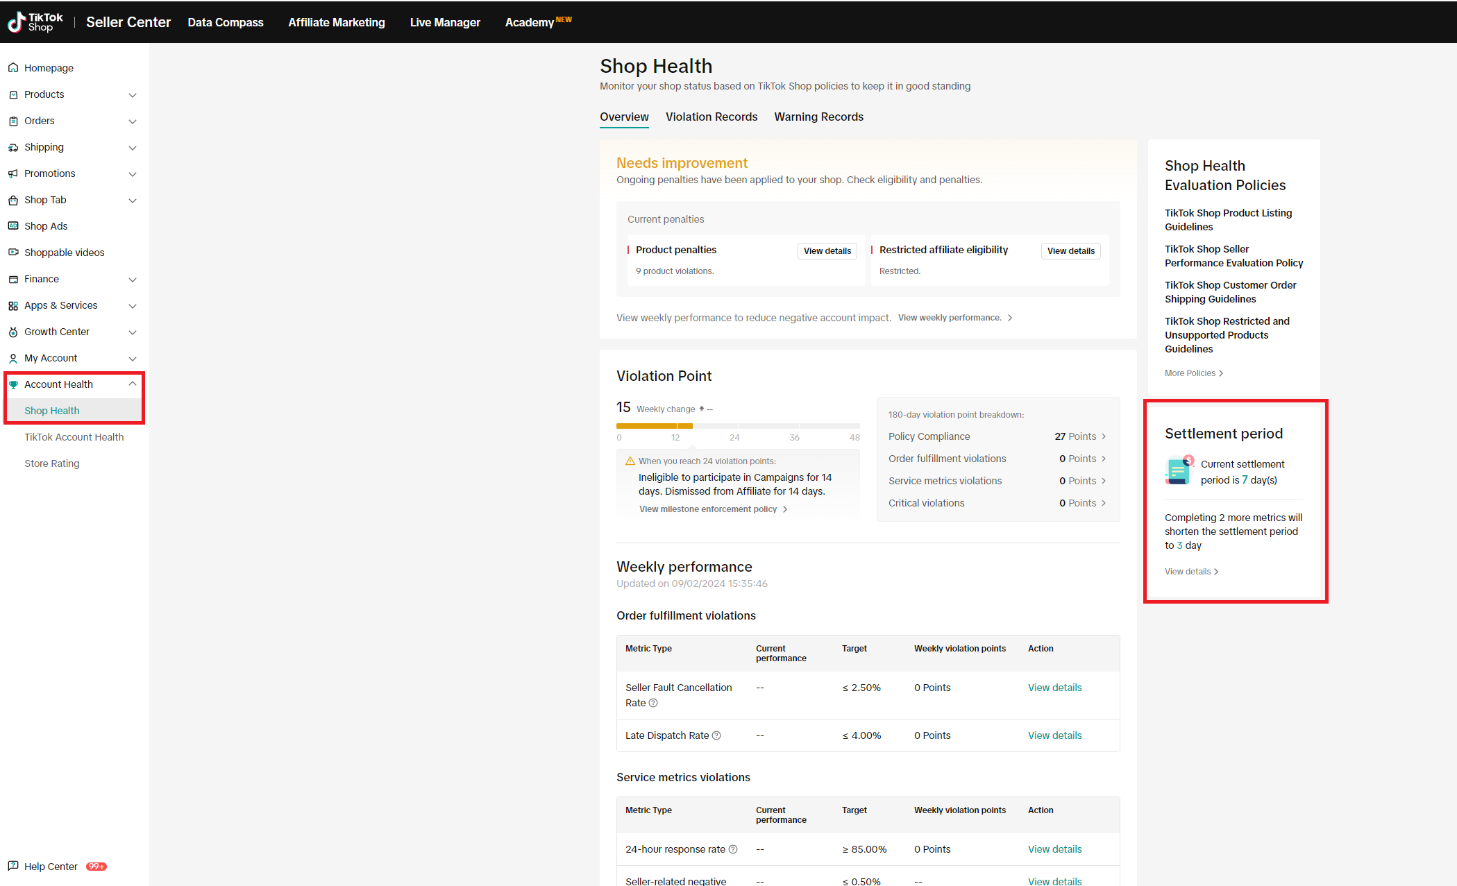This screenshot has height=886, width=1457.
Task: Click the Help Center chat icon
Action: (x=13, y=866)
